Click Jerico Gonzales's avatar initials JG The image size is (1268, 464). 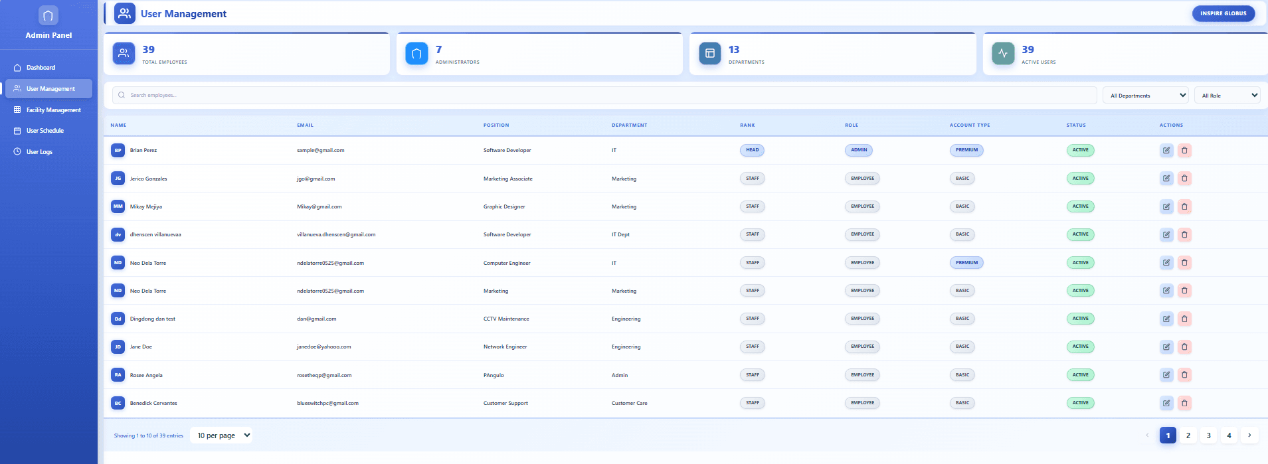point(118,179)
